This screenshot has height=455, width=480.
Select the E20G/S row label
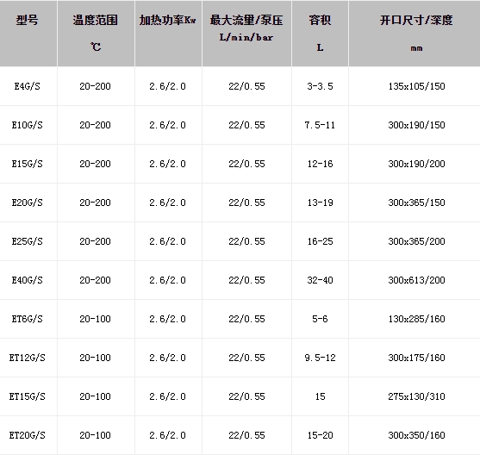[28, 203]
